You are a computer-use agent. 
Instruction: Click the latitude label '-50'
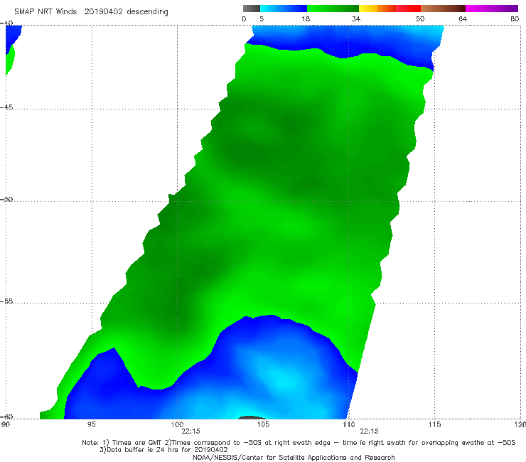point(6,199)
